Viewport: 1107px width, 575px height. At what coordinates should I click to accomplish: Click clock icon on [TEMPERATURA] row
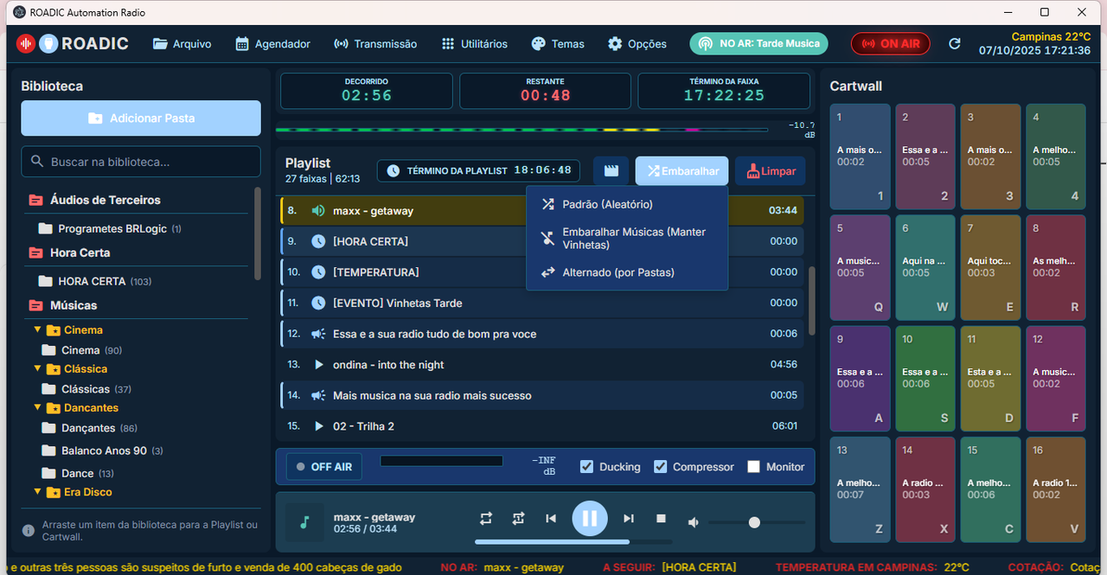[318, 272]
